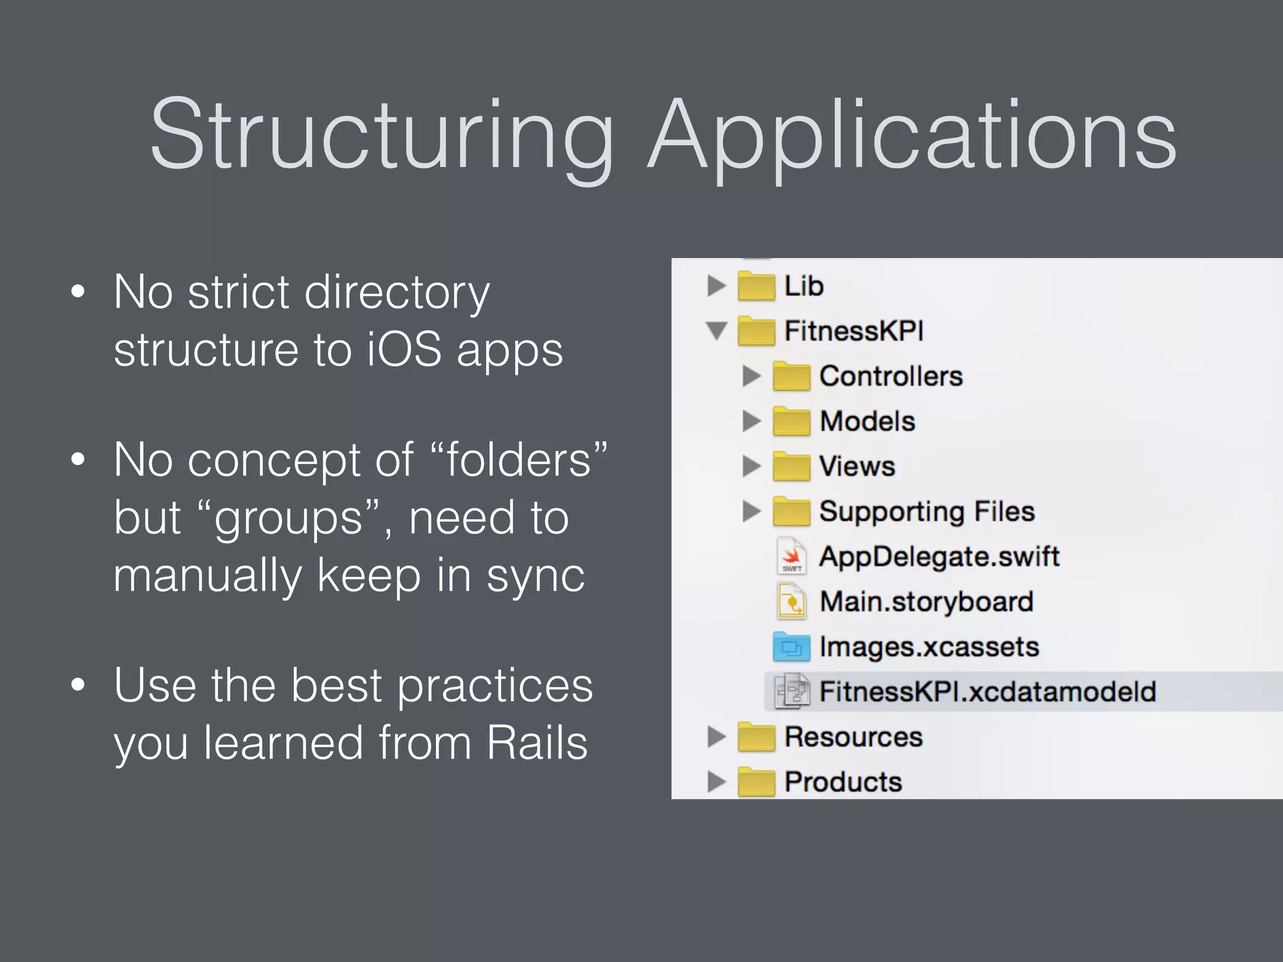Select FitnessKPI.xcdatamodeld highlighted row
1283x962 pixels.
coord(987,691)
